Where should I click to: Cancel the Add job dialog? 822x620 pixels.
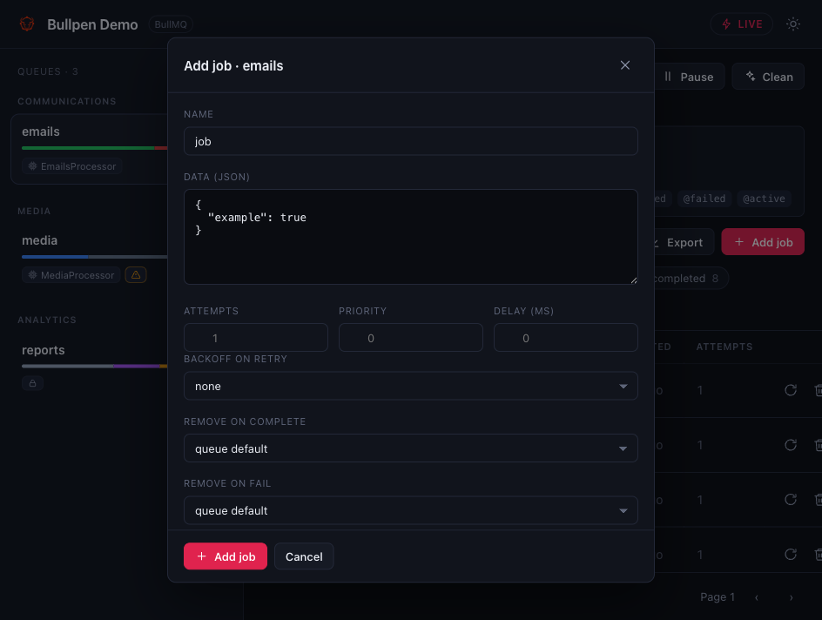coord(304,556)
